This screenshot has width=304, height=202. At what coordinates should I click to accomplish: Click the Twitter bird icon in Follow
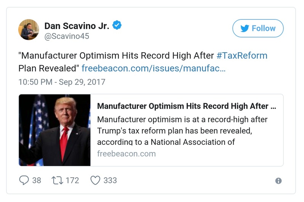(245, 28)
